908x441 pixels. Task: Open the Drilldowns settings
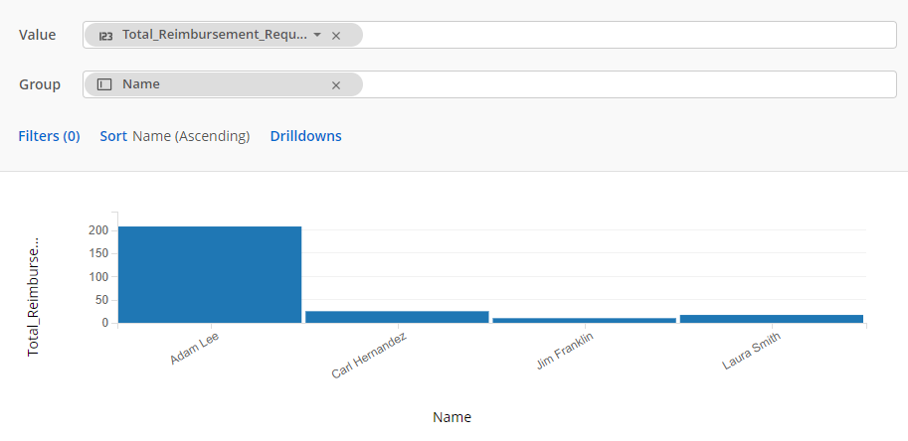tap(305, 136)
